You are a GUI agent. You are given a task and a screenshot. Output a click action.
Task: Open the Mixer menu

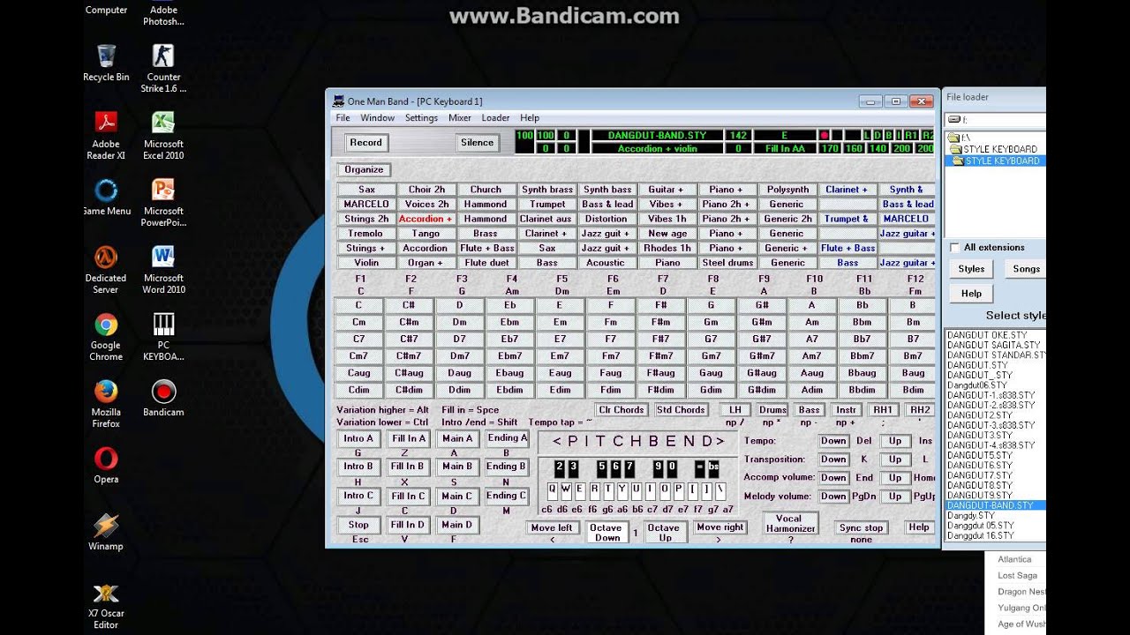[x=459, y=118]
